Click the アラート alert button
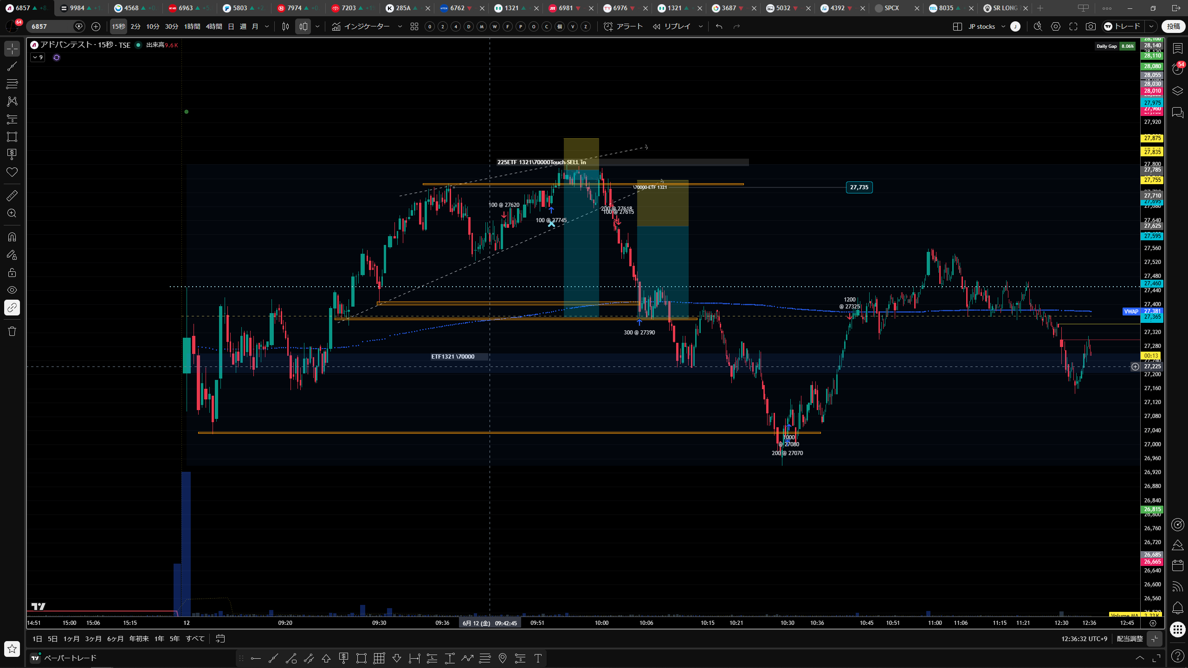The width and height of the screenshot is (1188, 668). coord(623,26)
